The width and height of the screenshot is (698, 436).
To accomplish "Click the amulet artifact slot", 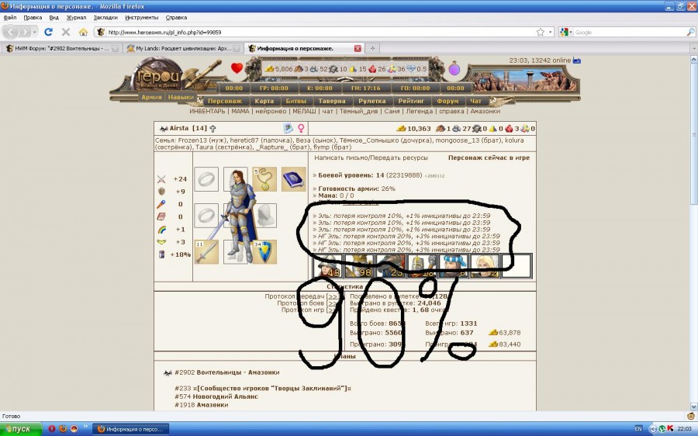I will tap(264, 179).
